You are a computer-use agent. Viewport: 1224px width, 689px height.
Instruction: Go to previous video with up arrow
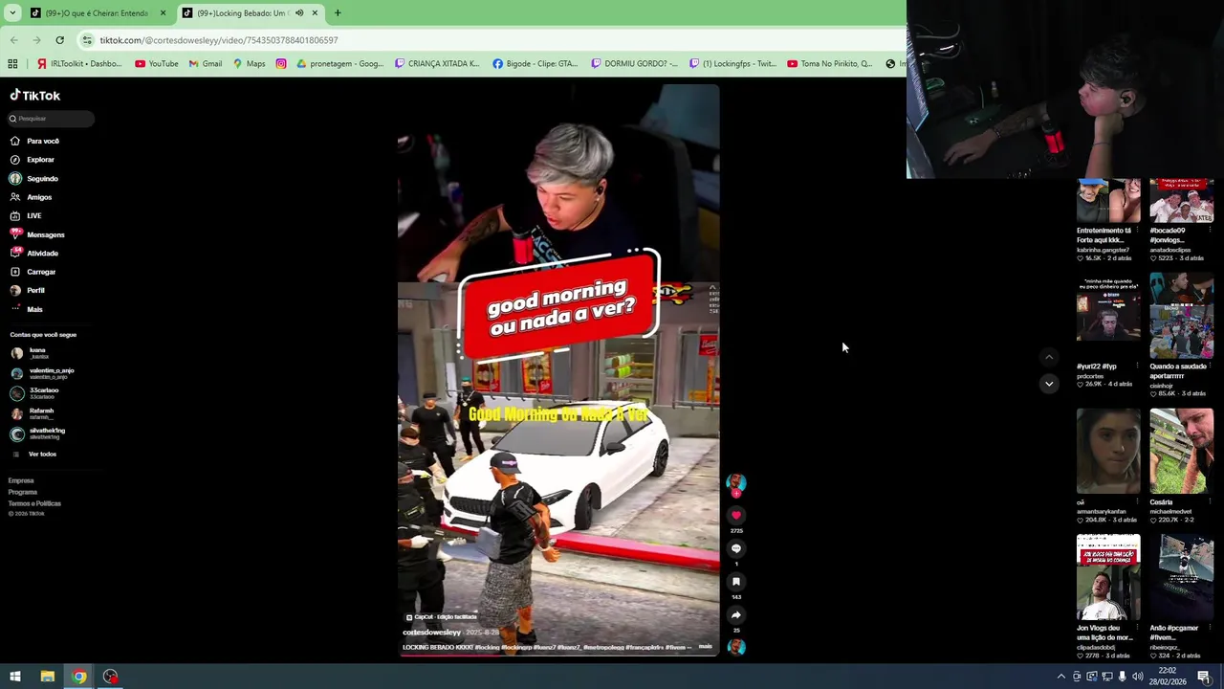pos(1049,357)
